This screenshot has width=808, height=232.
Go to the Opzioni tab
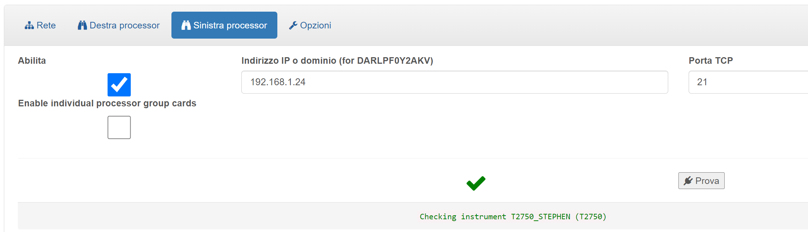click(x=310, y=25)
